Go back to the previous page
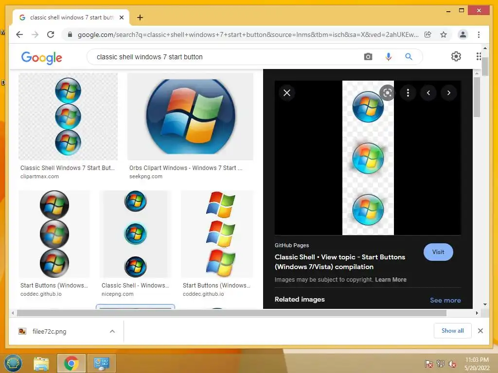The image size is (498, 373). coord(19,34)
